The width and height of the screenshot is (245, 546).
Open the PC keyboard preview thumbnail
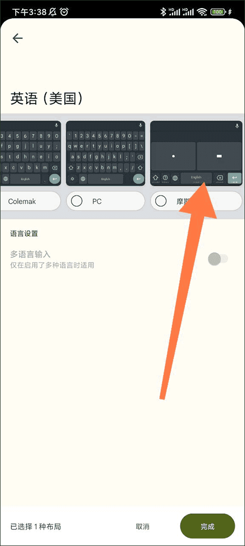[x=105, y=153]
